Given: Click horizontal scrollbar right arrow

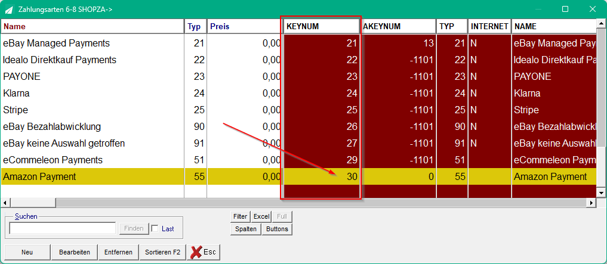Looking at the screenshot, I should [x=591, y=203].
